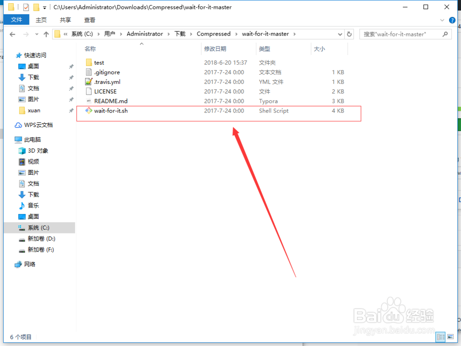Select 此电脑 in navigation pane

click(32, 139)
